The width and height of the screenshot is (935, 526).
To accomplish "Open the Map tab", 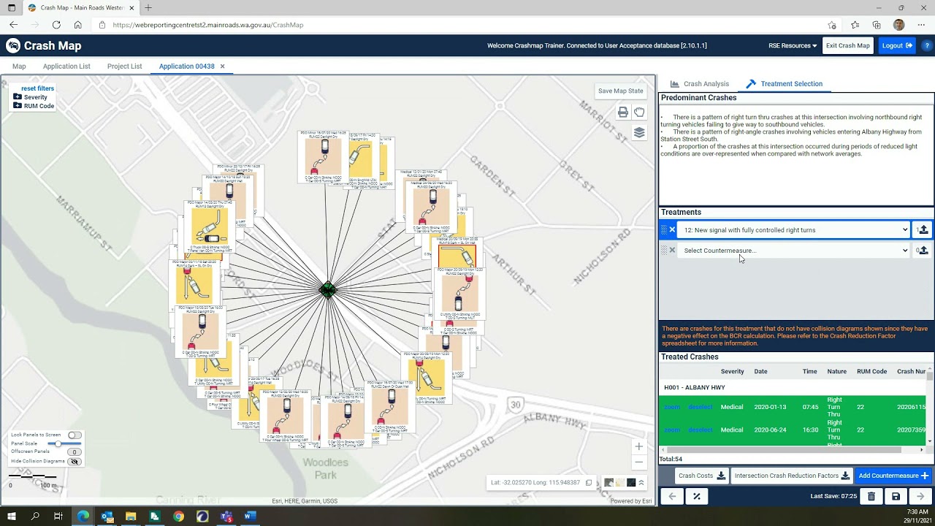I will point(19,66).
